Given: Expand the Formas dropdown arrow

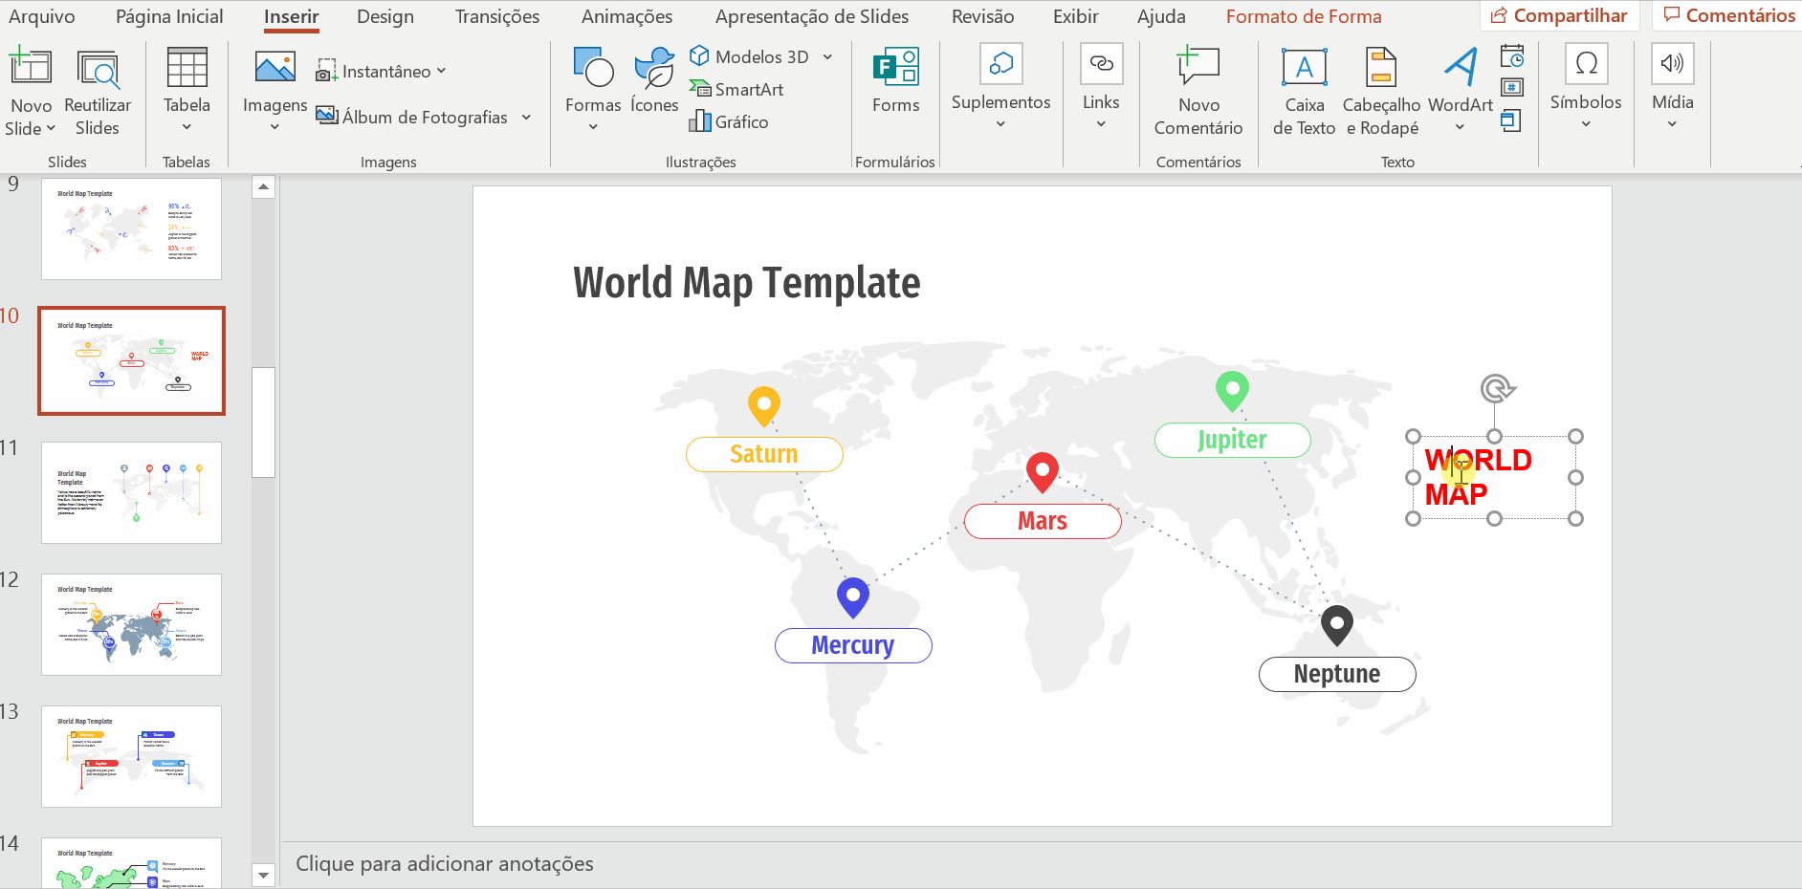Looking at the screenshot, I should pyautogui.click(x=593, y=127).
